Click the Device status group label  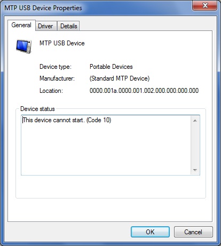37,109
